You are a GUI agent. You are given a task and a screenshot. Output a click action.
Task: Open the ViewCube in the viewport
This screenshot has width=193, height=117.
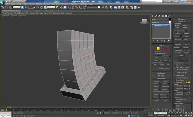coord(144,21)
